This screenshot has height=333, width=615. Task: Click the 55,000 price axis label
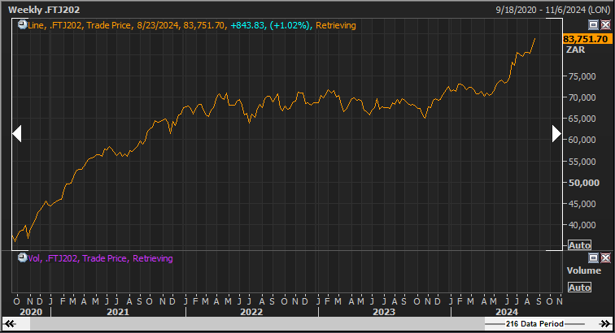tap(582, 162)
